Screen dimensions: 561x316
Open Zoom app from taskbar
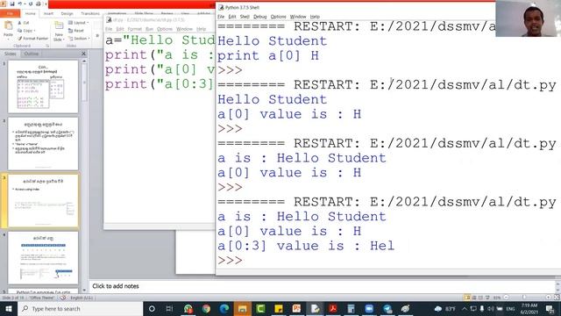[x=369, y=308]
